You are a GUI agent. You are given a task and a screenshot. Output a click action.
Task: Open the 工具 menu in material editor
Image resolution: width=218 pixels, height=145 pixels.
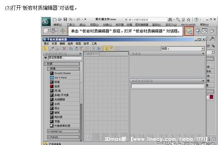pos(94,44)
